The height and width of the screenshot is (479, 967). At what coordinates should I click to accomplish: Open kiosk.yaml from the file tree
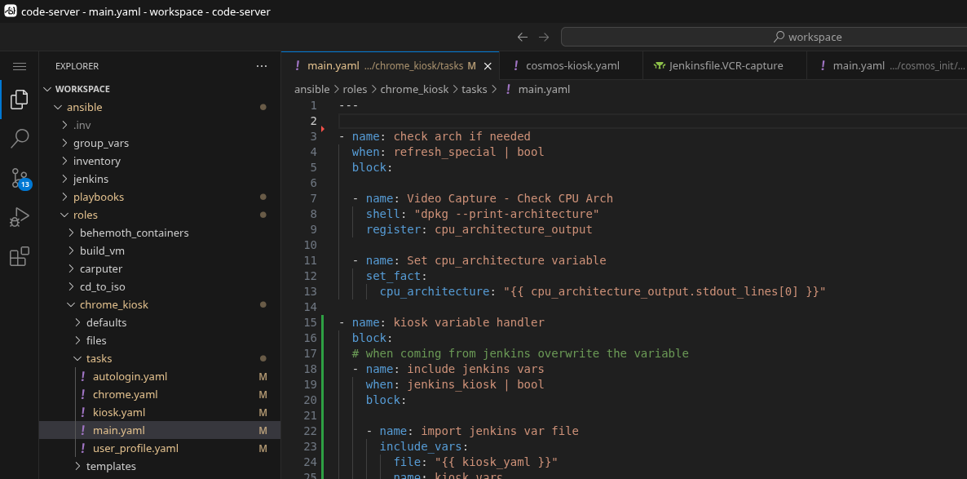118,412
